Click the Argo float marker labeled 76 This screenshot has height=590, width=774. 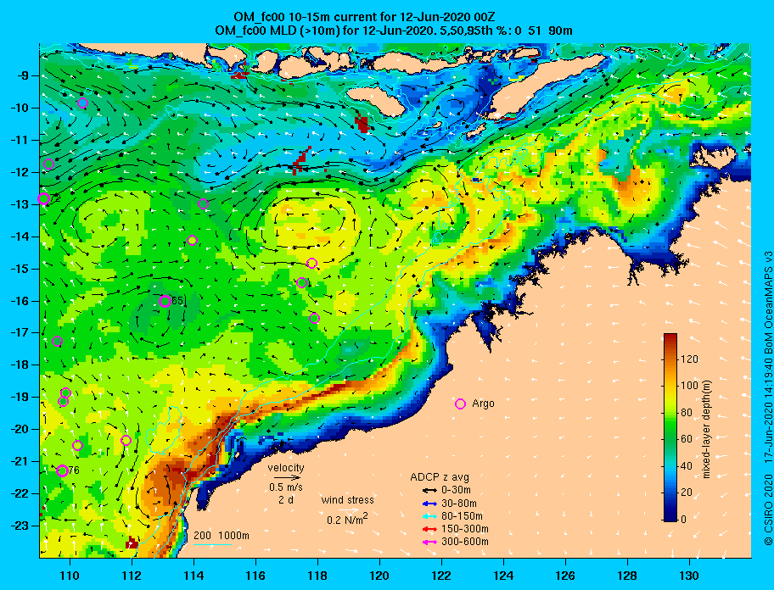coord(62,470)
